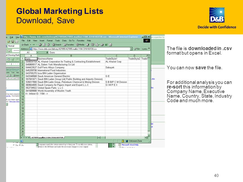The image size is (243, 182).
Task: Open the Search pane from the toolbar
Action: click(x=57, y=45)
